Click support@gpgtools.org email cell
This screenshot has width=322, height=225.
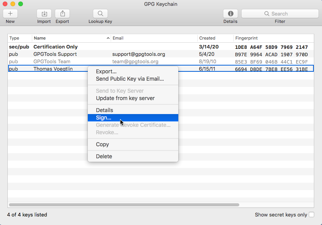[139, 54]
